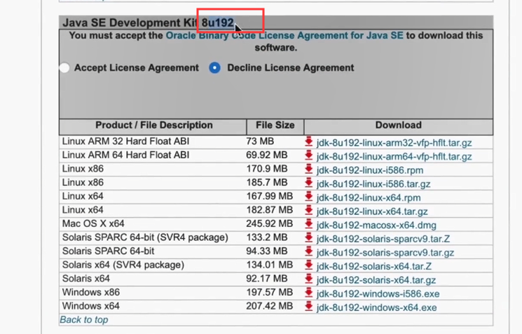522x334 pixels.
Task: Click download icon for solaris-x64.tar.gz
Action: pyautogui.click(x=309, y=279)
